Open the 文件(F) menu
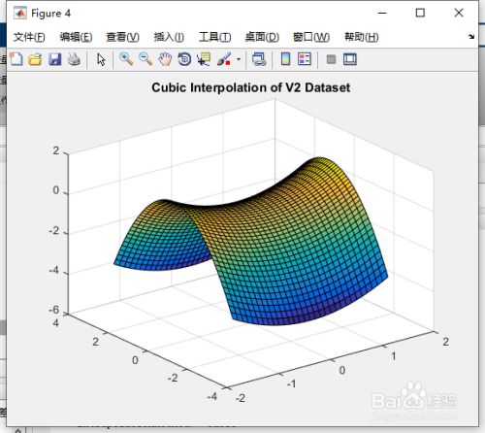 tap(29, 37)
